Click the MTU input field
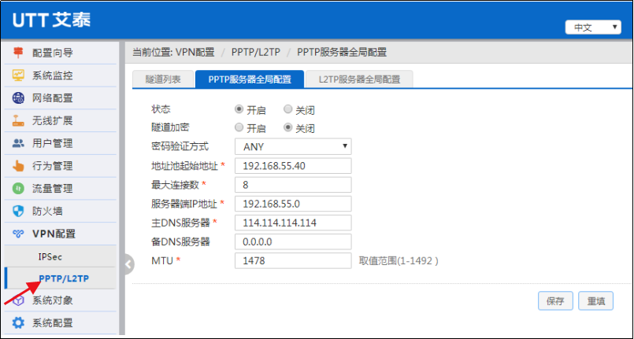 (x=292, y=260)
